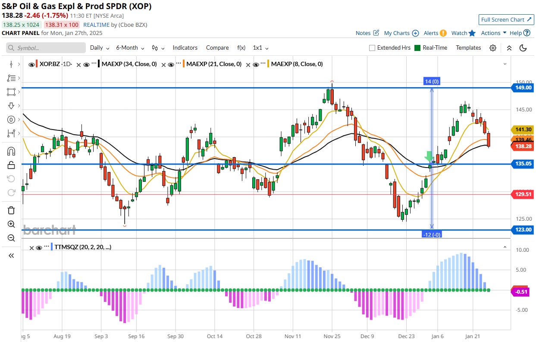Viewport: 536px width, 342px height.
Task: Open the Templates menu
Action: (468, 48)
